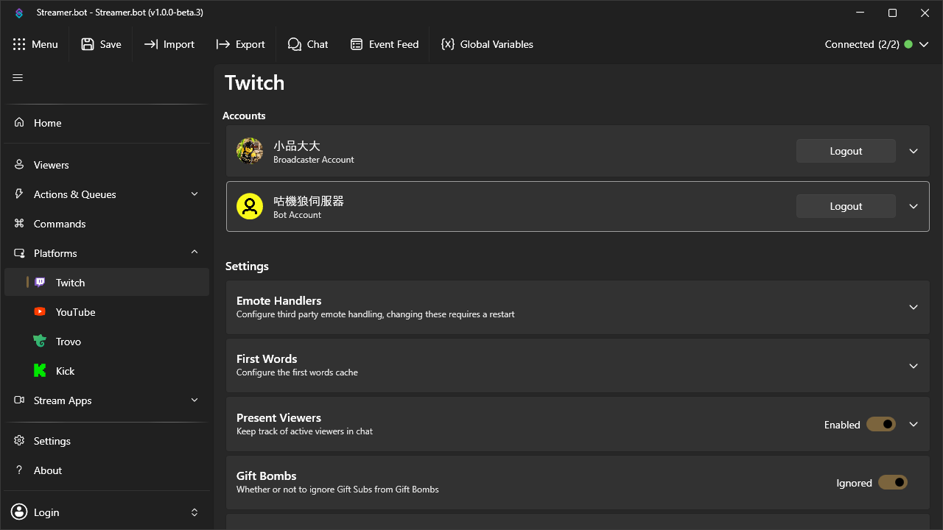This screenshot has width=943, height=530.
Task: Open the Chat window from toolbar
Action: point(308,44)
